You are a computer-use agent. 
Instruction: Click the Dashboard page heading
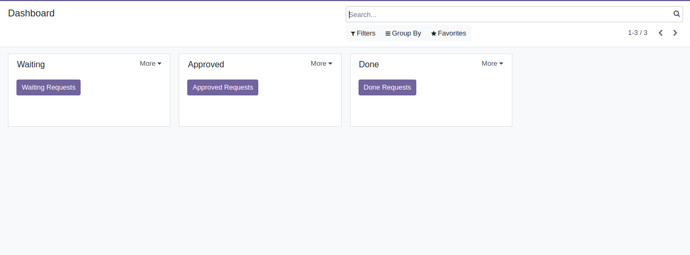pyautogui.click(x=31, y=13)
